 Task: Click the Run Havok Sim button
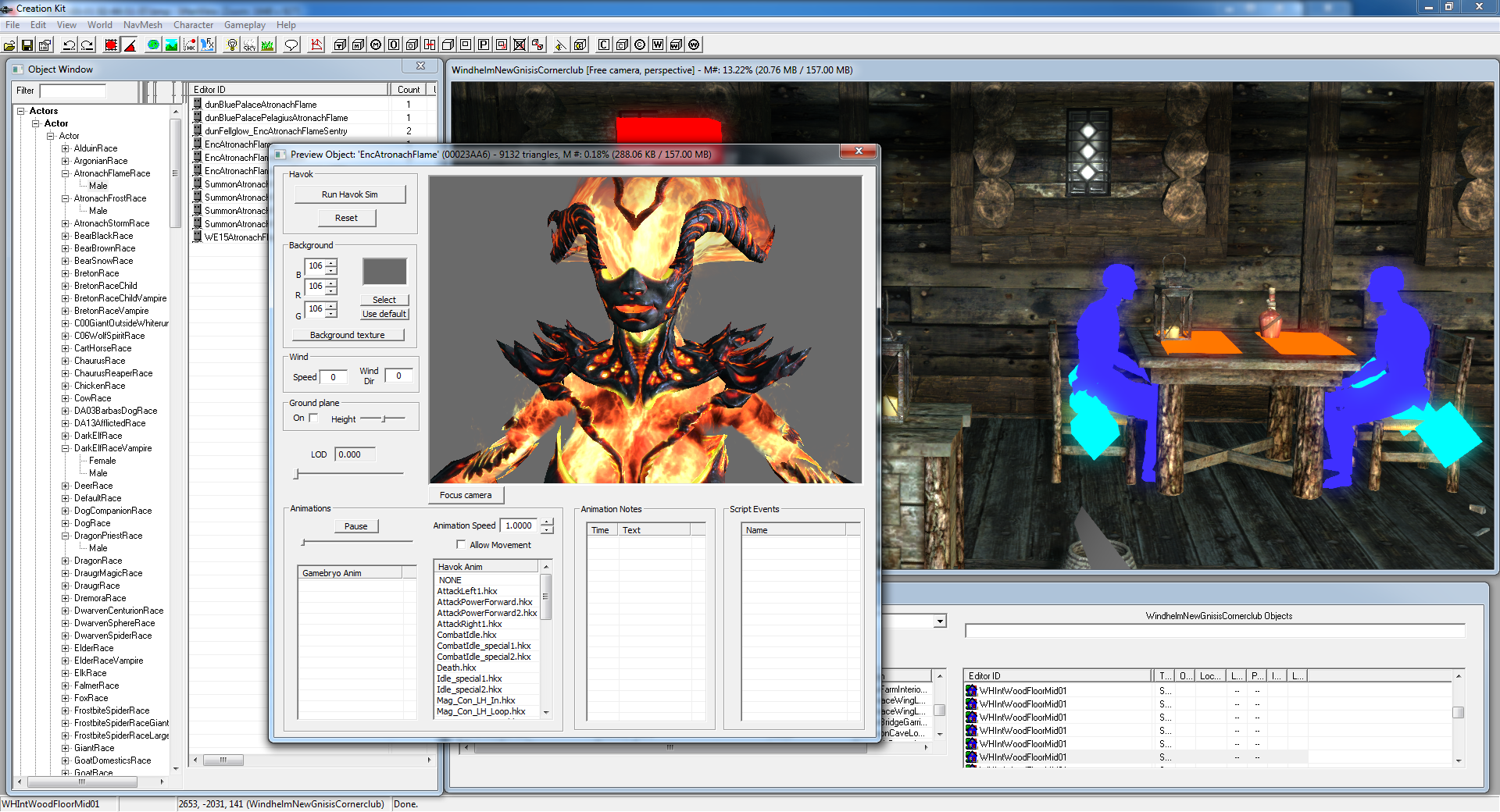point(349,194)
